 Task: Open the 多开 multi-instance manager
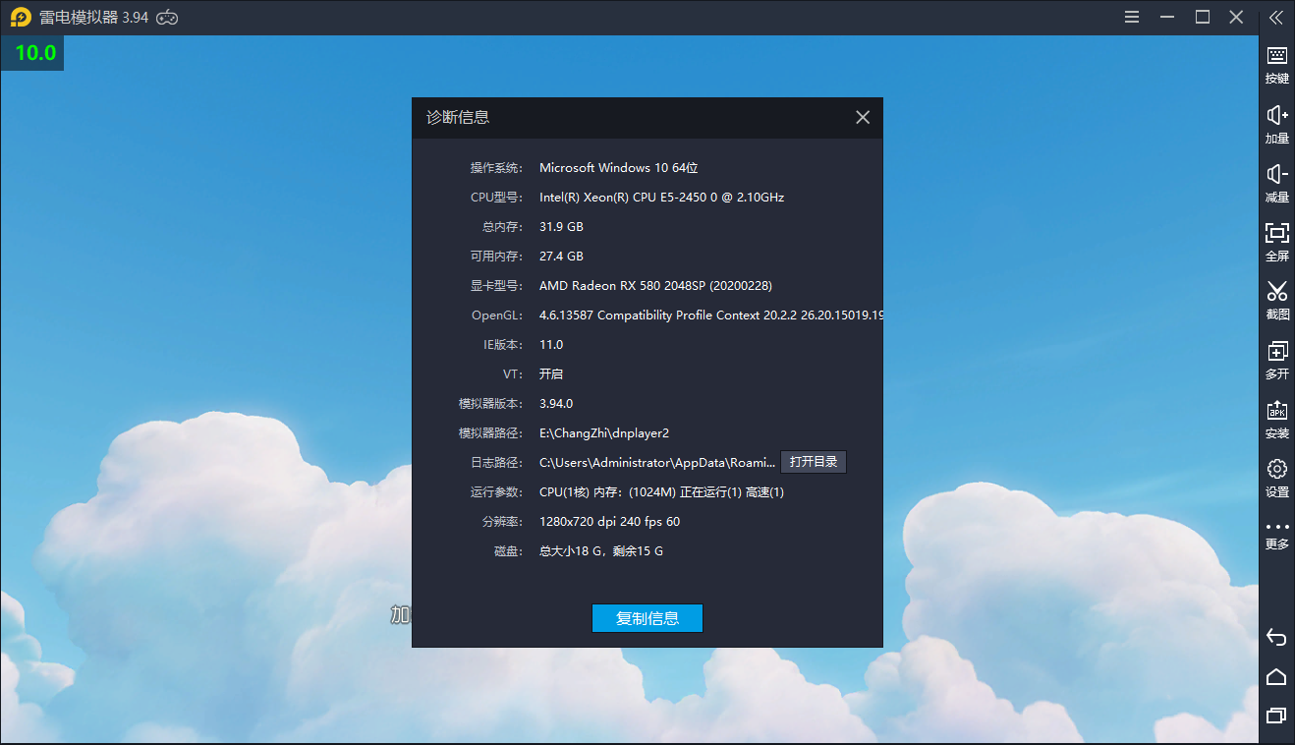(1276, 359)
